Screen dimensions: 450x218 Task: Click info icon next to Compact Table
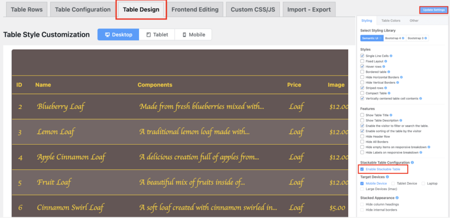pos(389,93)
